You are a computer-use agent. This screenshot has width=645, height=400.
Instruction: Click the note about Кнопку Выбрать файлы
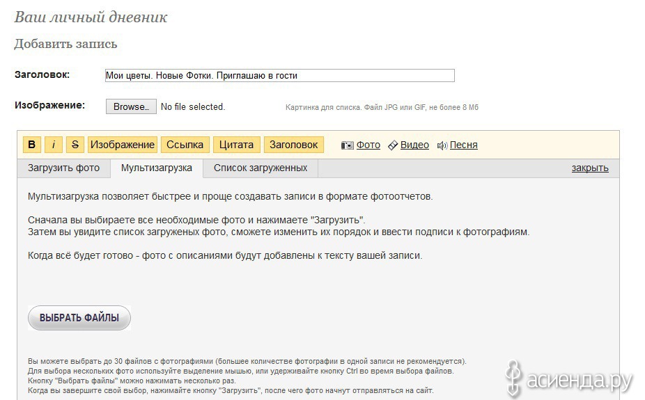[x=132, y=381]
